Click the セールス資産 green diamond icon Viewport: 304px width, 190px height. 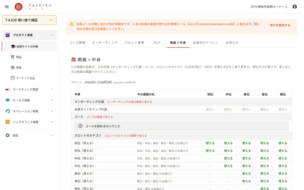8,100
